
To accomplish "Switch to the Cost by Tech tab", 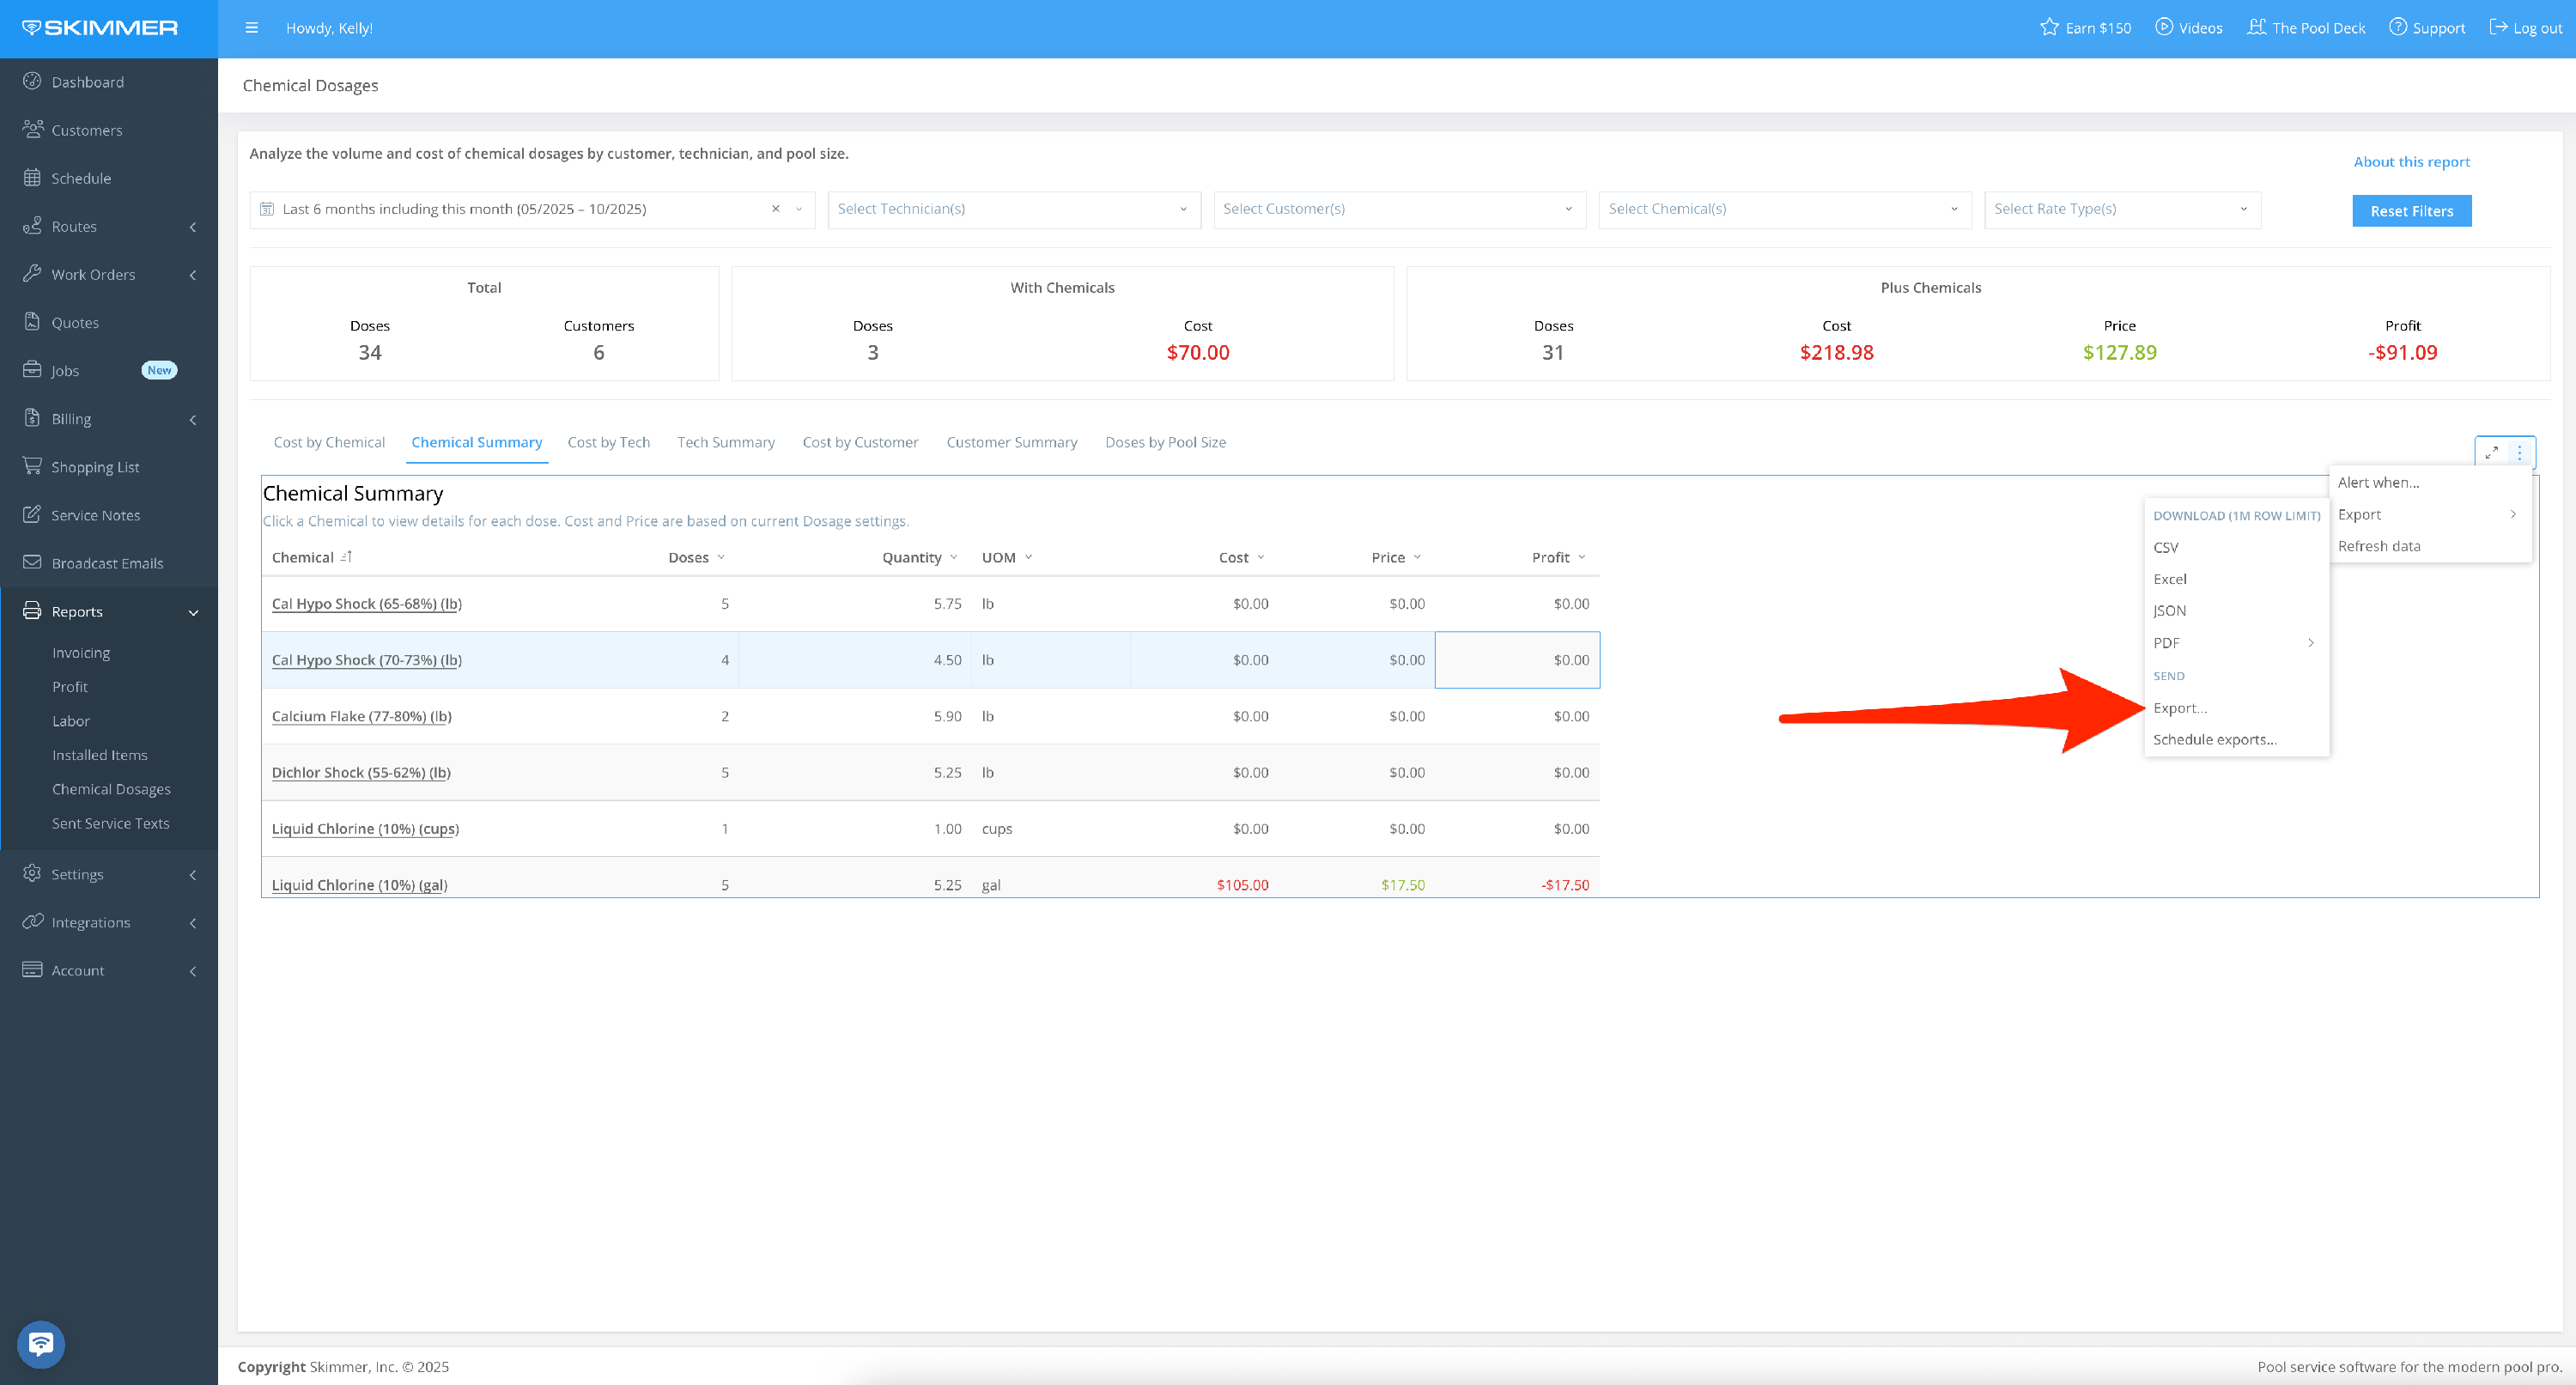I will click(608, 442).
